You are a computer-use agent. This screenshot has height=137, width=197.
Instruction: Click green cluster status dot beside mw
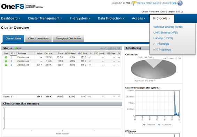[15, 48]
